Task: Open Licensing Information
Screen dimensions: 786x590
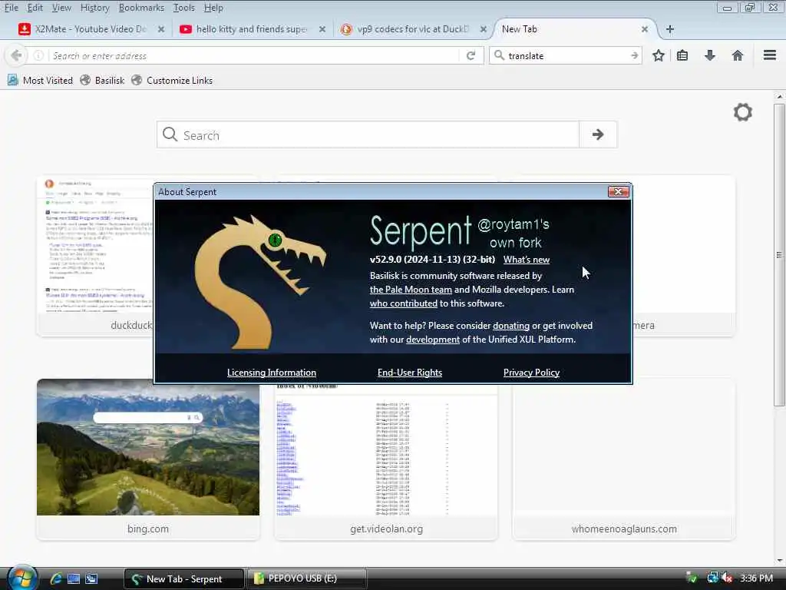Action: click(x=271, y=373)
